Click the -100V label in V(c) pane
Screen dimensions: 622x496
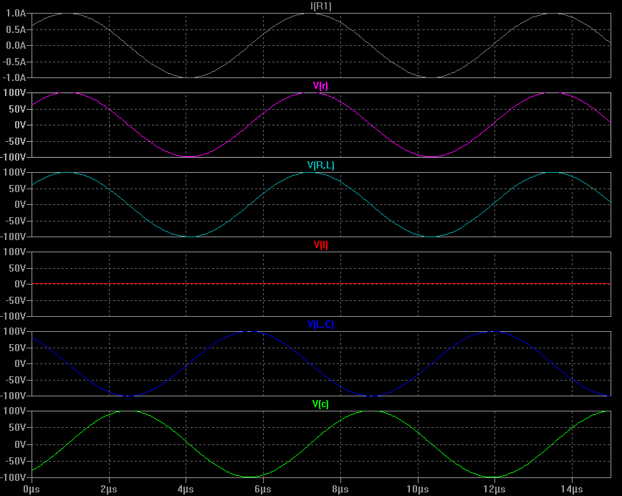coord(14,477)
